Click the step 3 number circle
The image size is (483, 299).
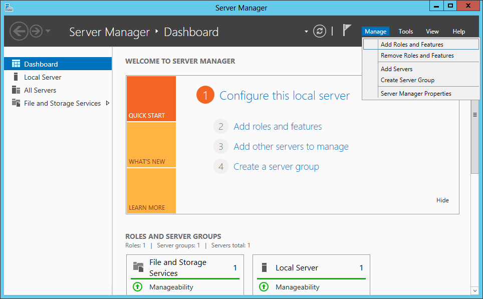tap(221, 146)
